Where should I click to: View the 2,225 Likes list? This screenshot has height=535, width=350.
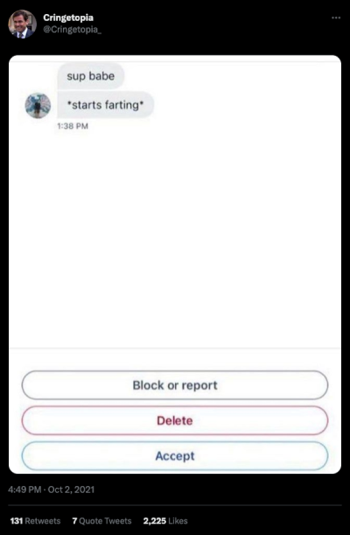click(x=165, y=521)
